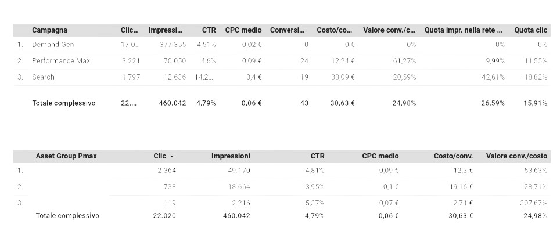Sort by Campagna column header
The image size is (553, 231).
coord(49,30)
